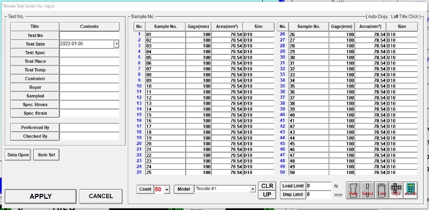Click right table Gage(mm) column header
429x210 pixels.
[x=342, y=27]
